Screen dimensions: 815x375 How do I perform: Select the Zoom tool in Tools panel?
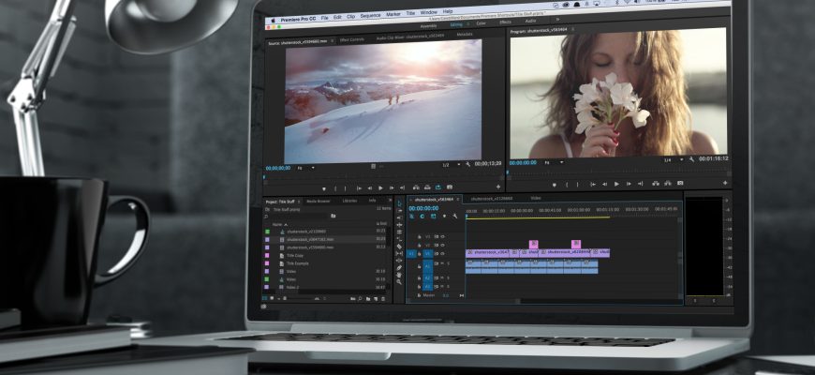pos(400,284)
